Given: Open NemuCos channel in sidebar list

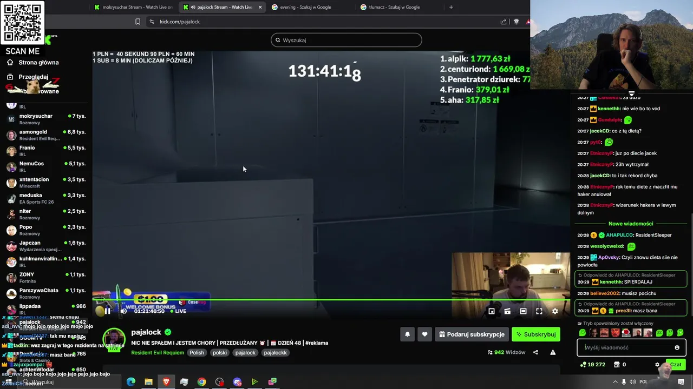Looking at the screenshot, I should coord(46,166).
